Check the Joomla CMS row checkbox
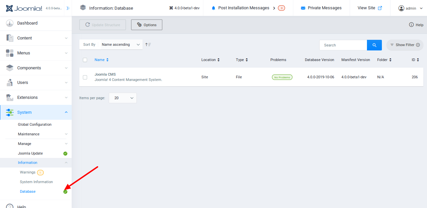The height and width of the screenshot is (208, 427). coord(85,77)
